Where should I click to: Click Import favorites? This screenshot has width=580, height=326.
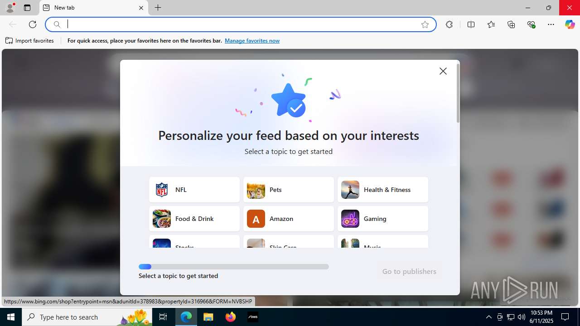tap(29, 41)
